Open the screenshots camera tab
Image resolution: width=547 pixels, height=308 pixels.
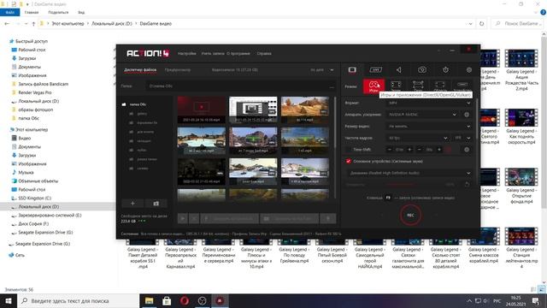click(422, 70)
